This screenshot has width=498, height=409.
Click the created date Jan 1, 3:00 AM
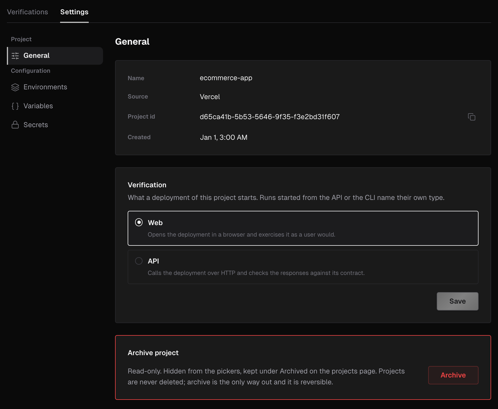pyautogui.click(x=224, y=137)
